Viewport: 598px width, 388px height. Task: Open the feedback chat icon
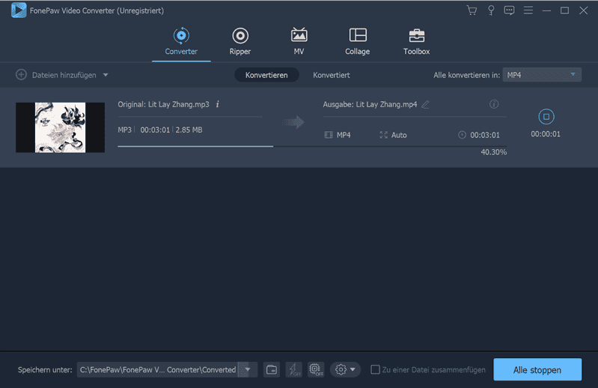[509, 10]
